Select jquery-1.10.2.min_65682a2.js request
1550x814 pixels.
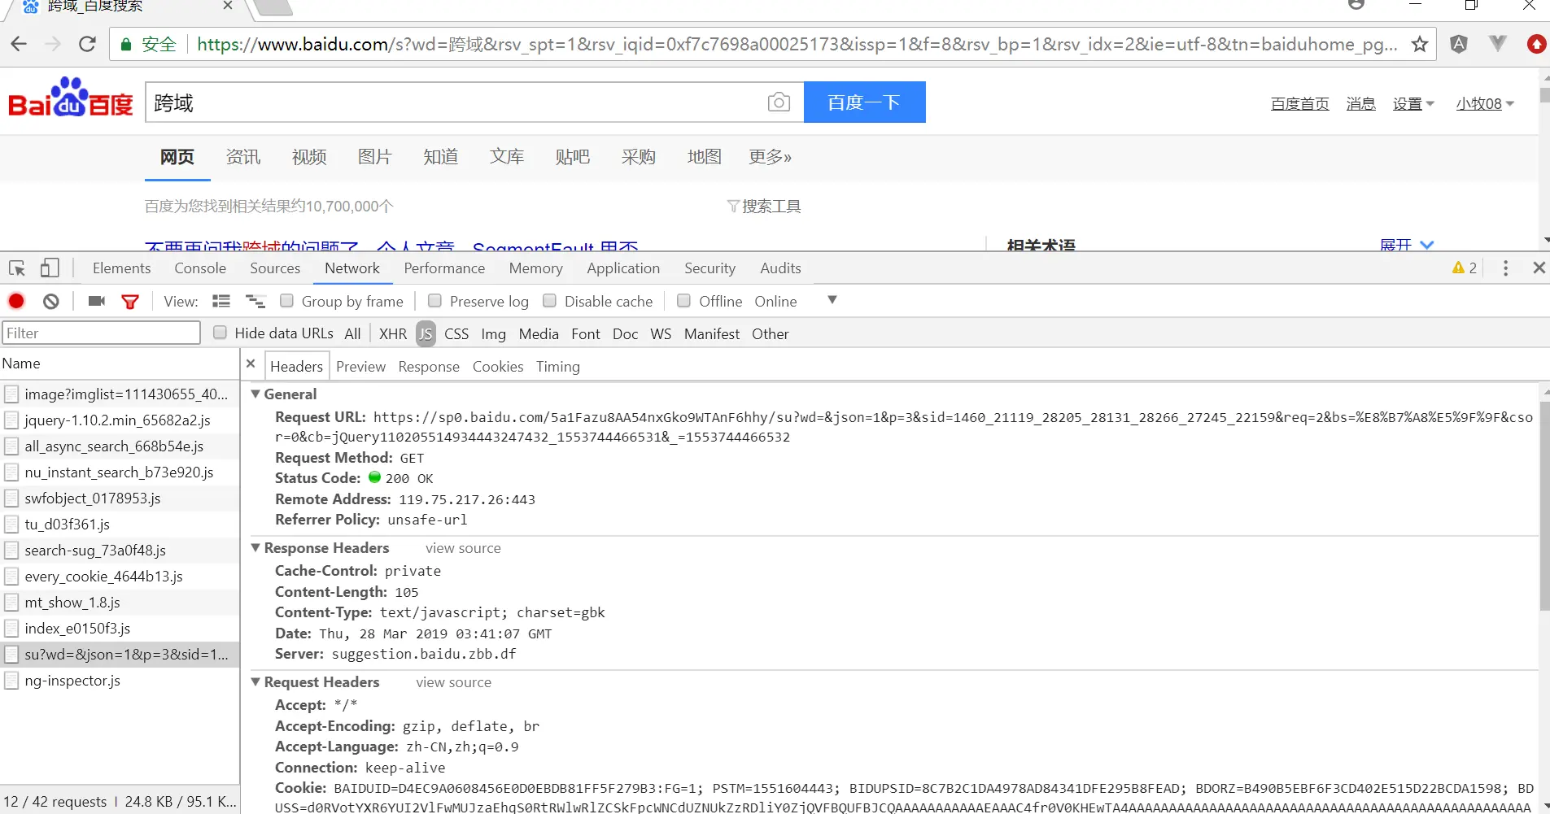click(x=120, y=420)
